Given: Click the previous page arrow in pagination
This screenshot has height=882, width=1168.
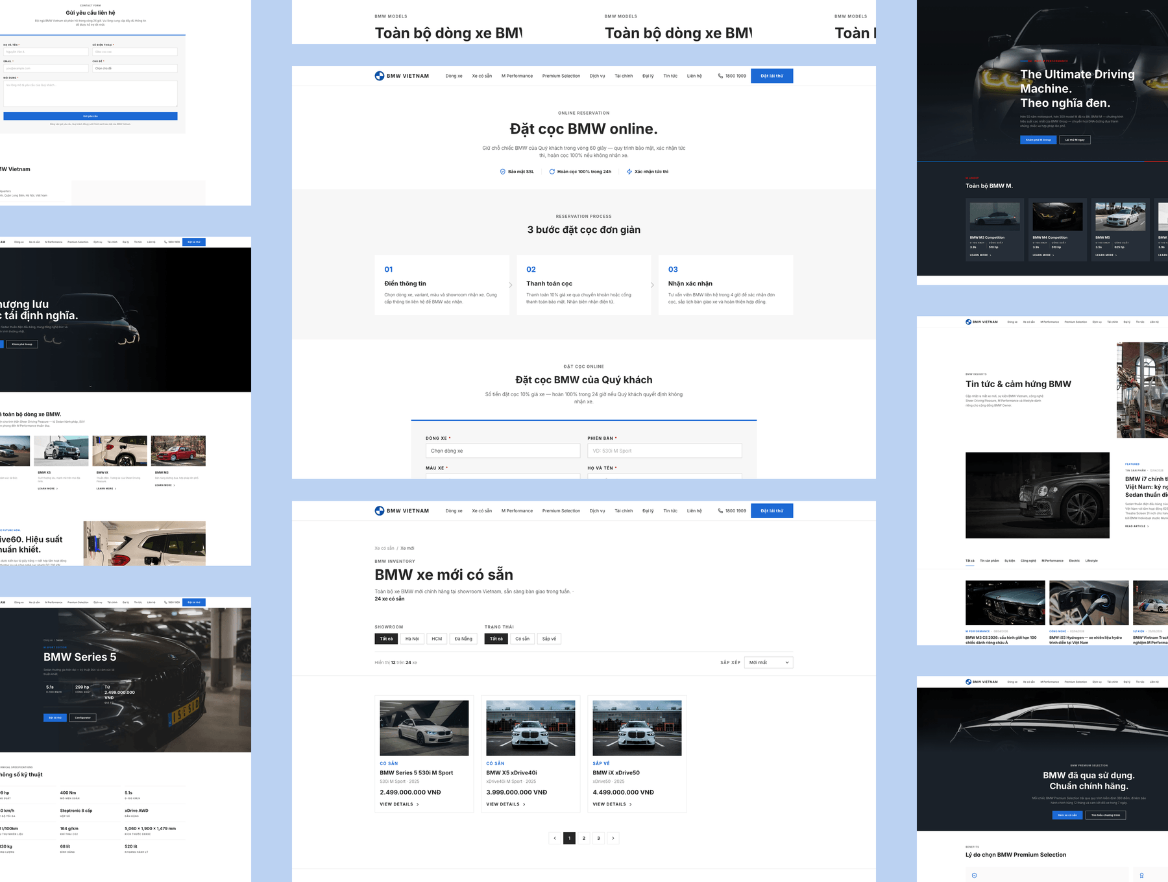Looking at the screenshot, I should point(555,838).
